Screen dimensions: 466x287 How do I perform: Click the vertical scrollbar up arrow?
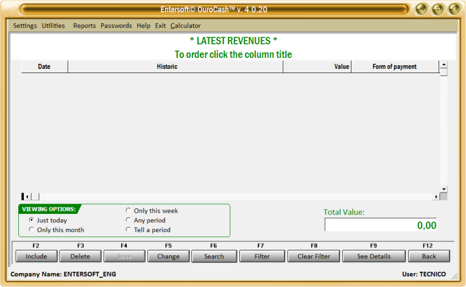pyautogui.click(x=443, y=64)
